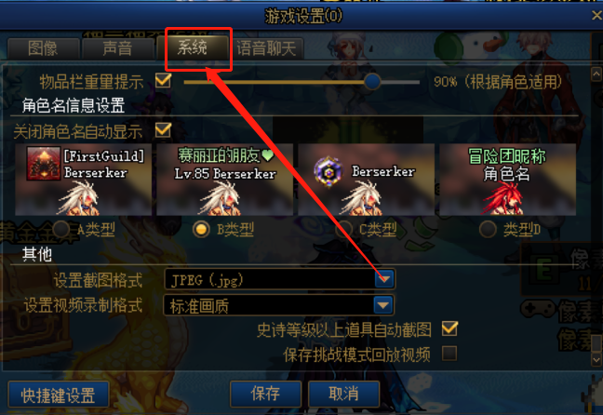Click the green heart icon in type B preview
This screenshot has height=415, width=603.
268,155
